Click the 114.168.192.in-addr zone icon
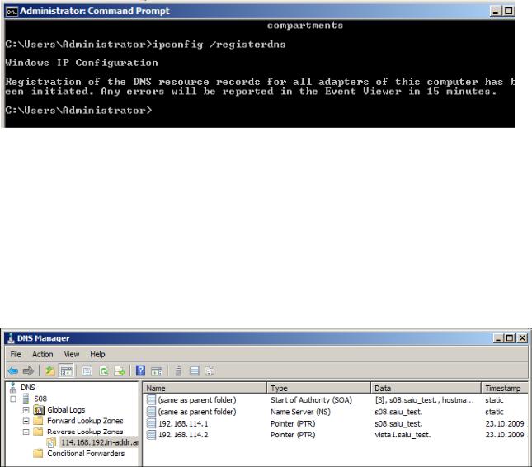Image resolution: width=532 pixels, height=467 pixels. [52, 442]
